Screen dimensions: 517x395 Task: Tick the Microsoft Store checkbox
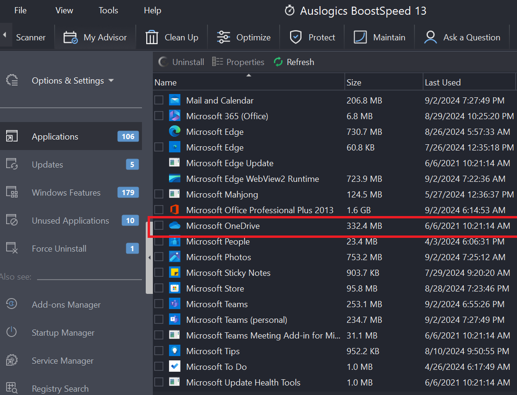159,288
